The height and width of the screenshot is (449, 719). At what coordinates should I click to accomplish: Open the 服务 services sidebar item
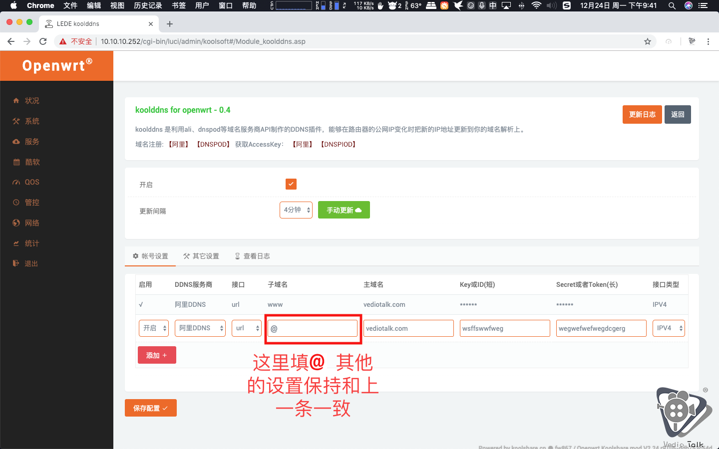pyautogui.click(x=32, y=142)
